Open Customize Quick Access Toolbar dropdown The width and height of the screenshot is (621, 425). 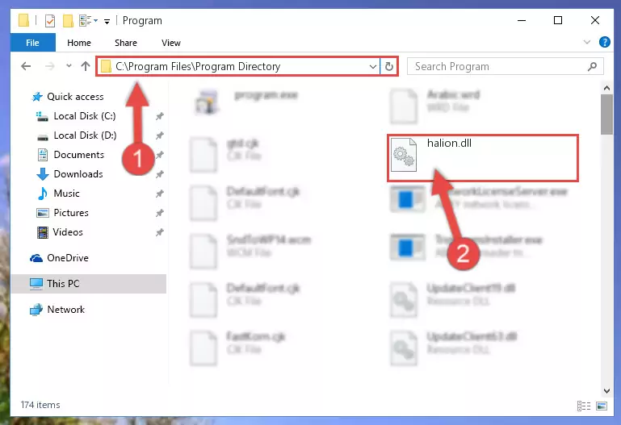click(107, 21)
